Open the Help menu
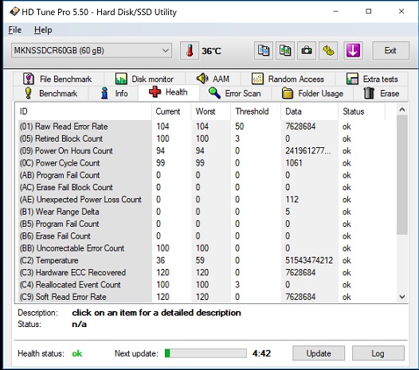 click(x=43, y=30)
